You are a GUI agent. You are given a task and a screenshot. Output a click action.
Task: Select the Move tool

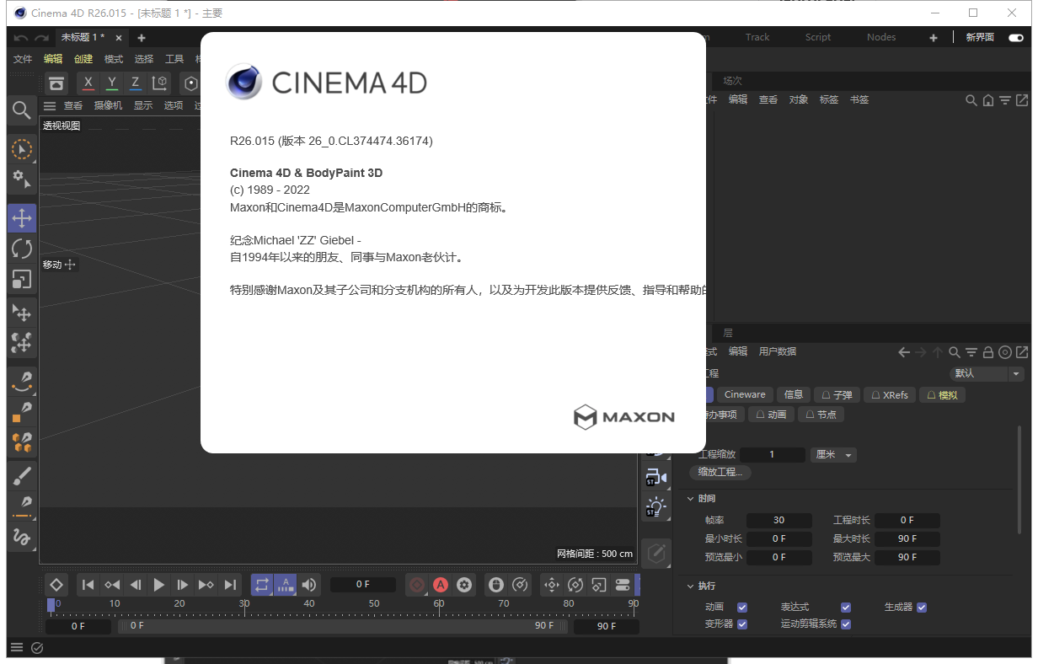click(x=22, y=218)
